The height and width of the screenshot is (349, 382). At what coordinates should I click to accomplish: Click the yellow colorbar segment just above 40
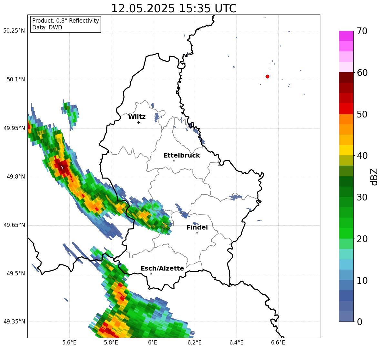click(x=346, y=150)
